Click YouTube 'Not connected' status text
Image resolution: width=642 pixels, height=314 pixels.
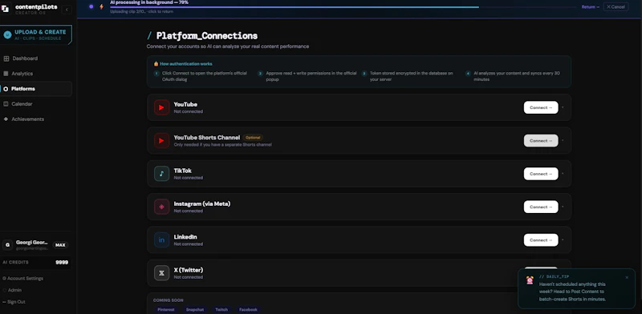point(189,111)
